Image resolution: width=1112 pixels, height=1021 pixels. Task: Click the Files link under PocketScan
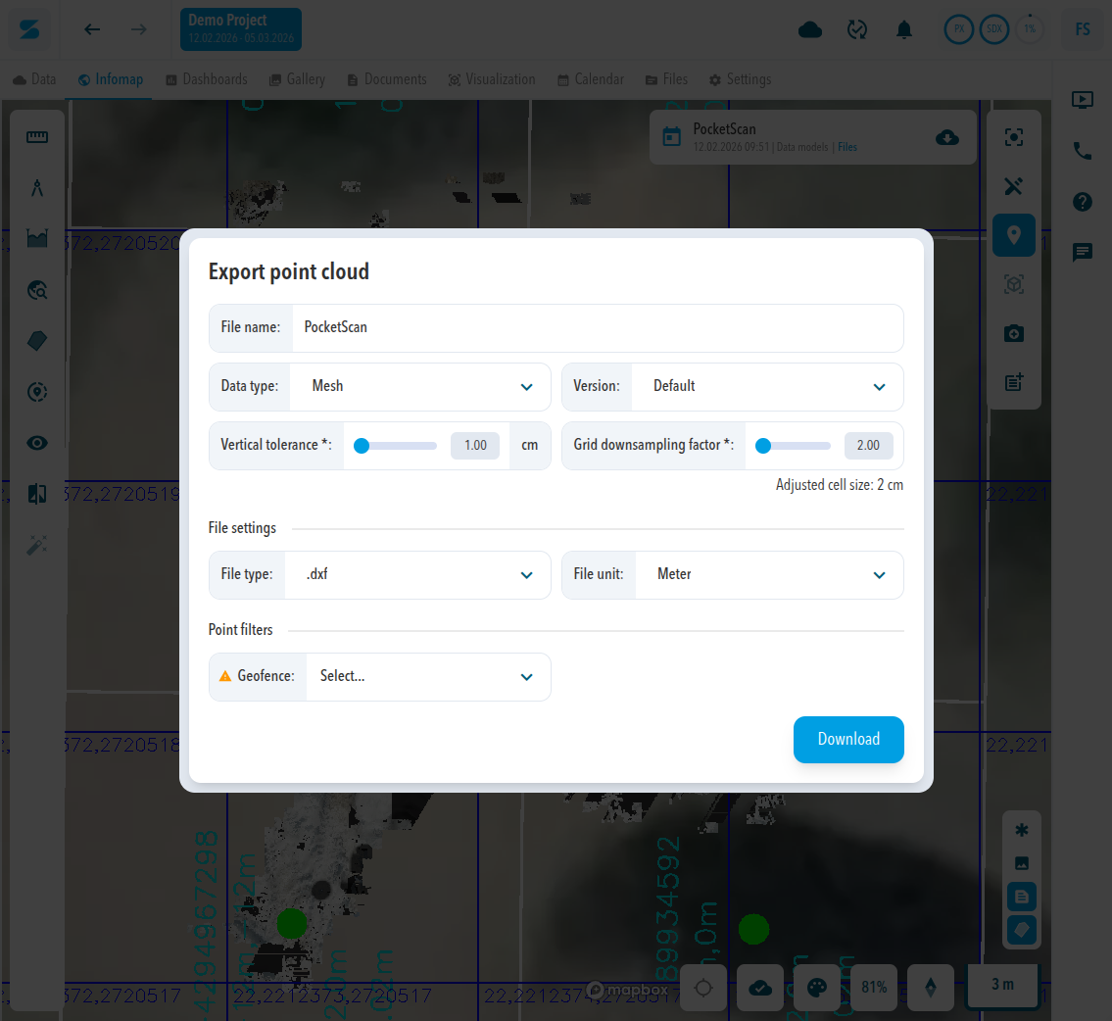(x=847, y=147)
